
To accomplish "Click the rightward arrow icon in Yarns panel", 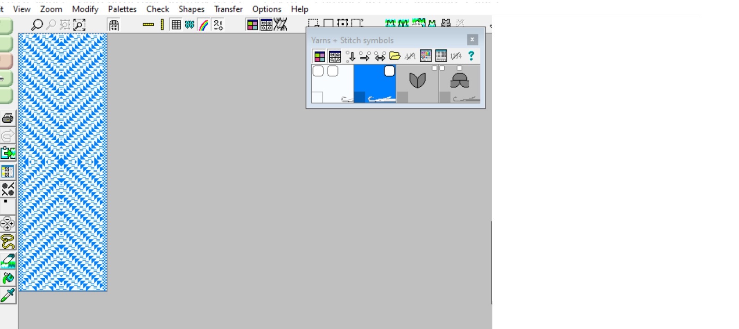I will 365,56.
